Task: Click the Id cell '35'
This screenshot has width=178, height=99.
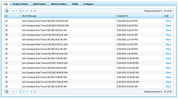Action: (x=6, y=54)
